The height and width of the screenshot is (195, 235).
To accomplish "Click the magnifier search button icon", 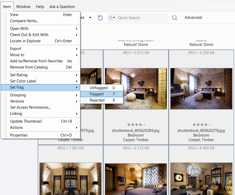I will coord(174,18).
